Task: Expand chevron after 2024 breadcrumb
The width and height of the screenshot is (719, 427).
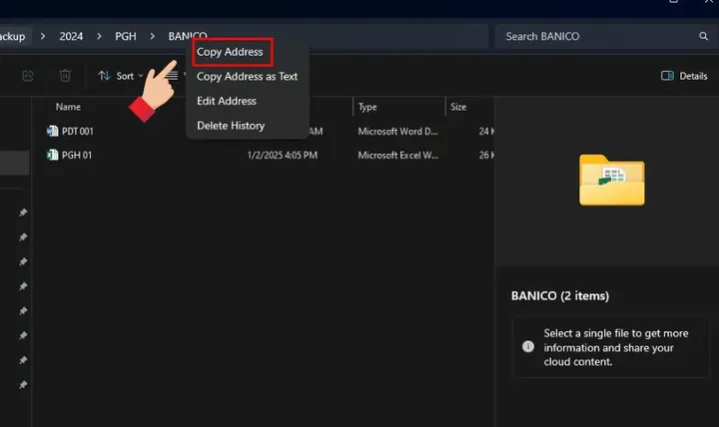Action: pyautogui.click(x=99, y=36)
